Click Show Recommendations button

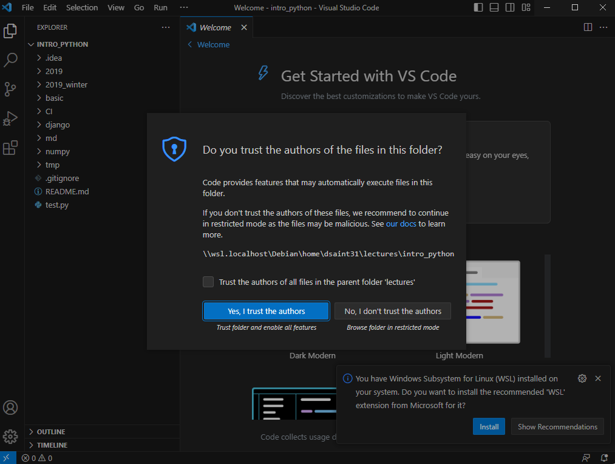point(557,426)
